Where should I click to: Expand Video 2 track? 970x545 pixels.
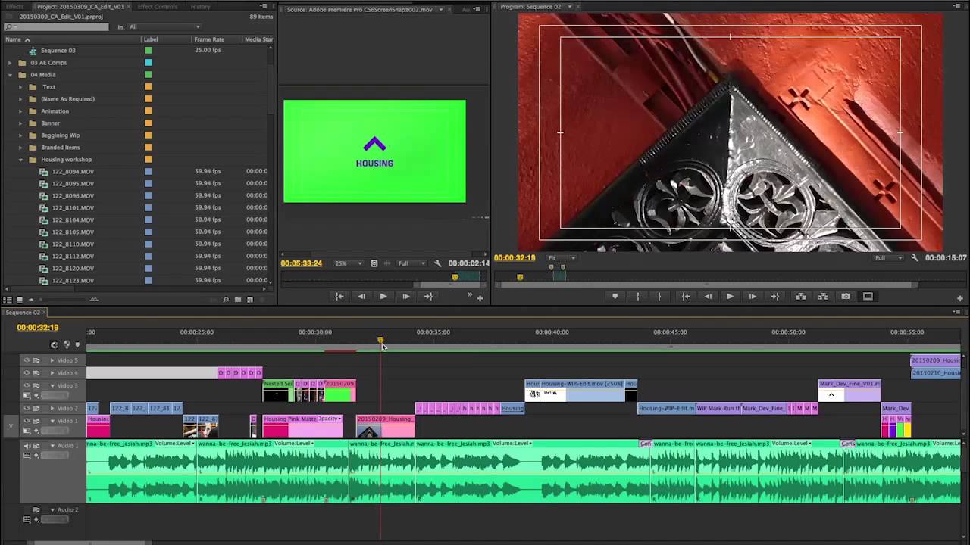point(52,408)
